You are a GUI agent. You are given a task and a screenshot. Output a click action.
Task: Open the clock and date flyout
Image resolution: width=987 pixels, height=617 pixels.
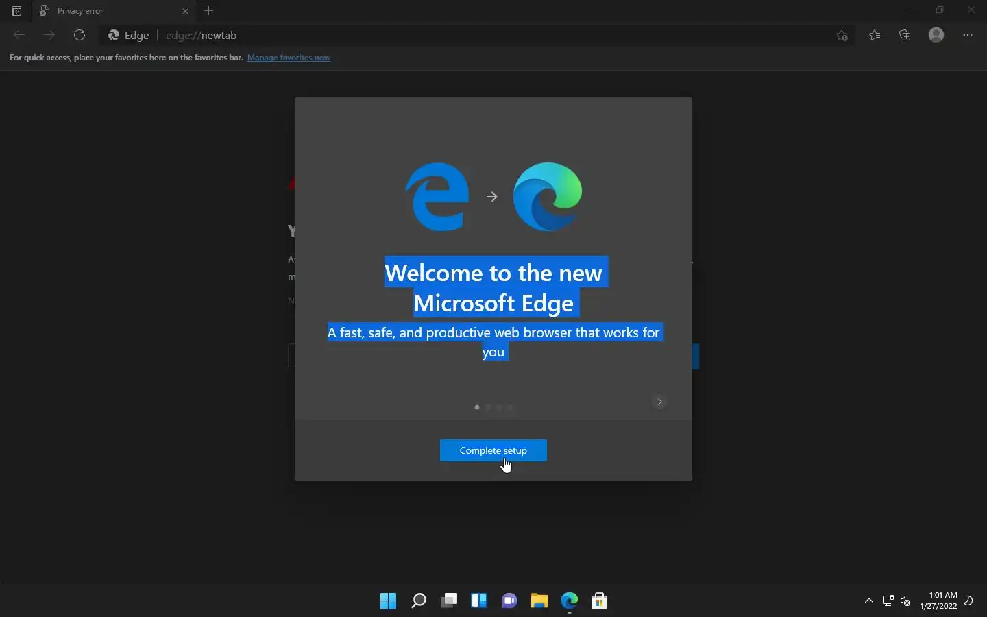938,601
